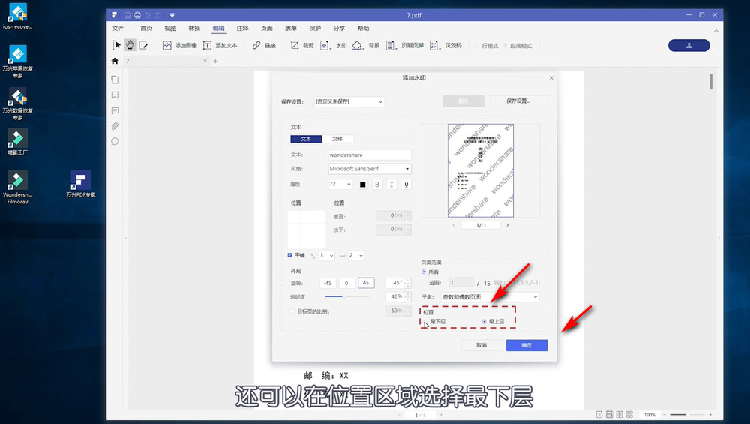Select the 所有 all pages radio button
Image resolution: width=750 pixels, height=424 pixels.
tap(424, 272)
